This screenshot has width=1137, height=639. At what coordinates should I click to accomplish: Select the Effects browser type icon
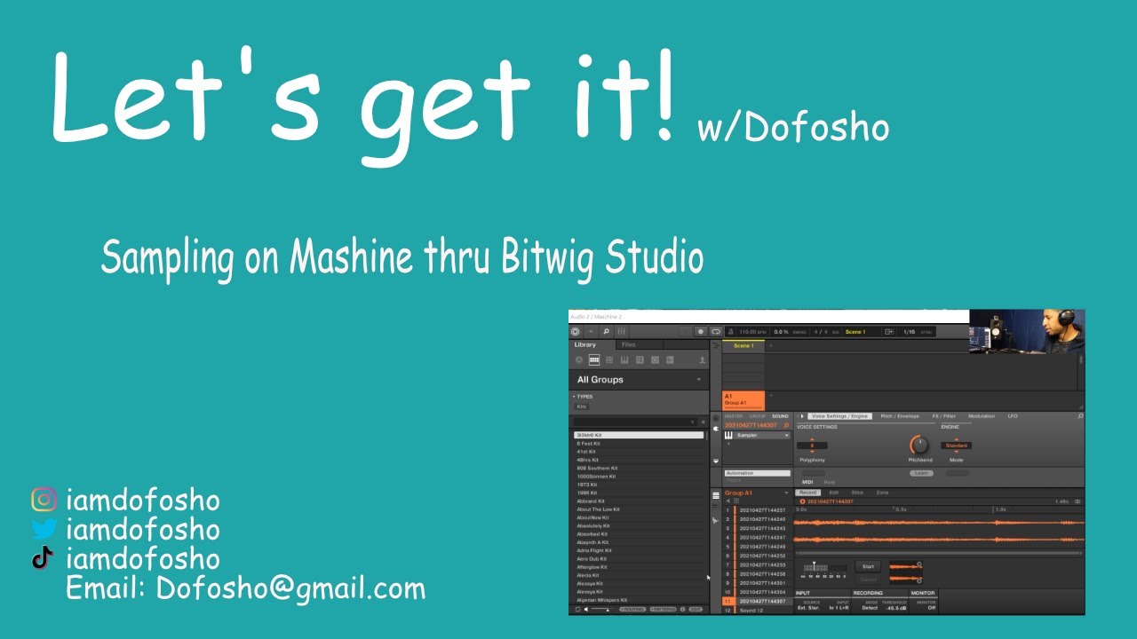coord(640,360)
